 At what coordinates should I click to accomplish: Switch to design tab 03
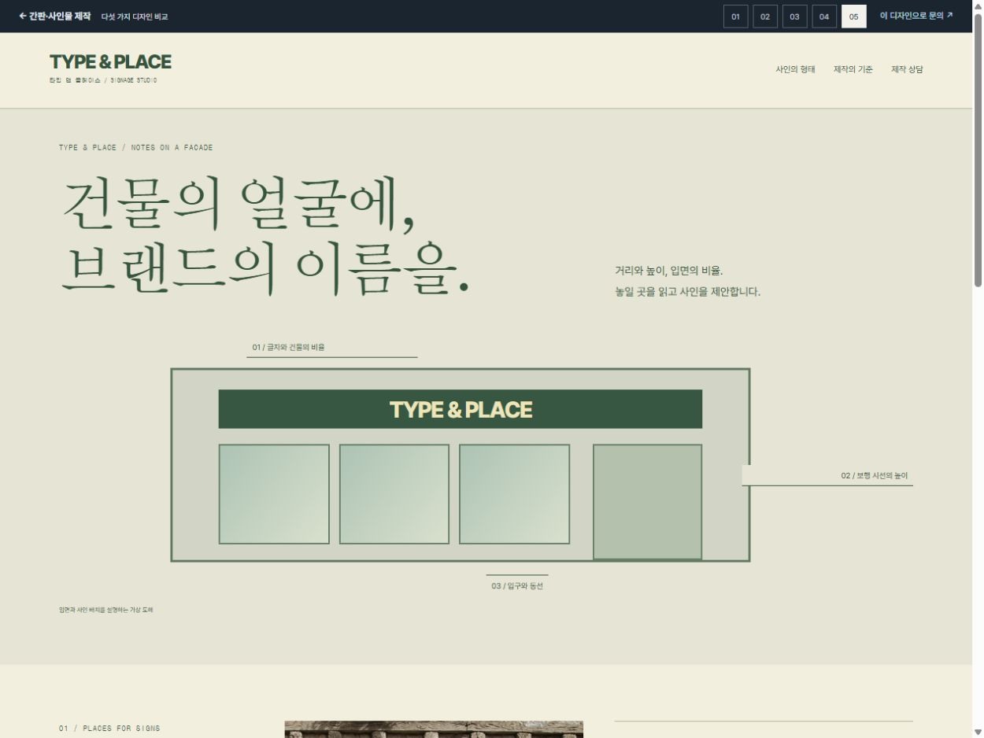(795, 17)
